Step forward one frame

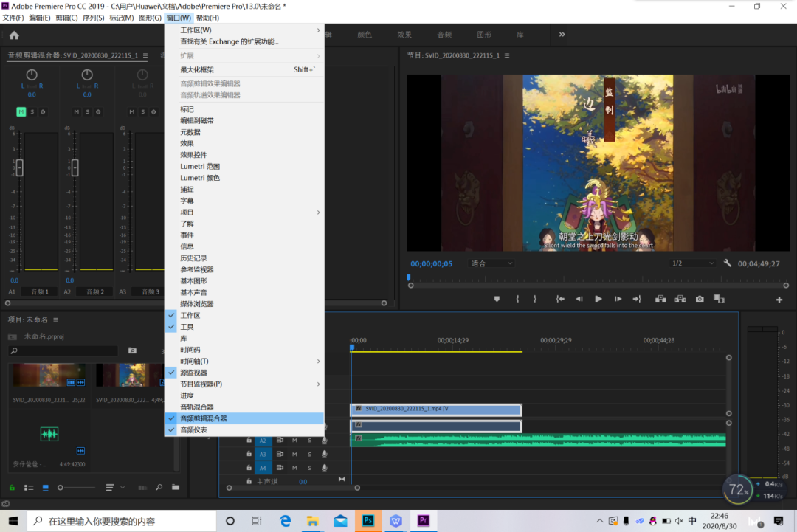pyautogui.click(x=618, y=299)
